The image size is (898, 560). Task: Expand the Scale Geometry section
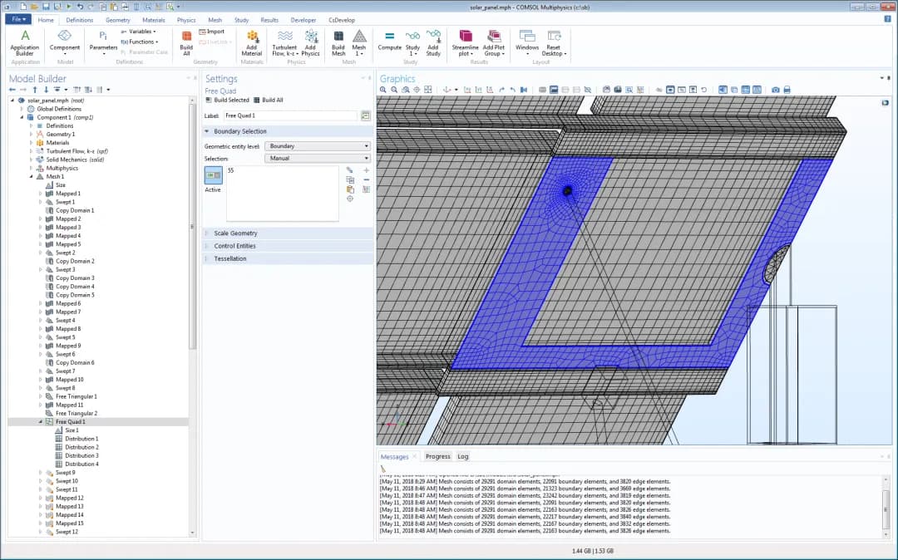point(235,233)
